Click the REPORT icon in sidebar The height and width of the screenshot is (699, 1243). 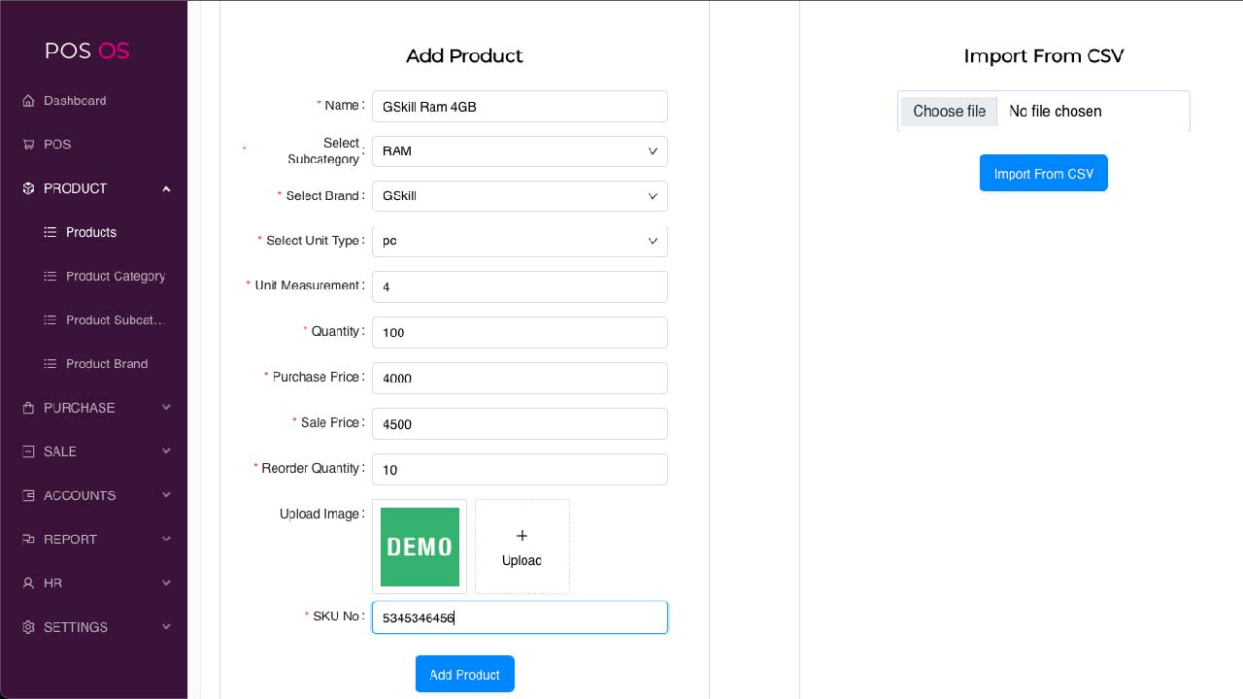28,539
